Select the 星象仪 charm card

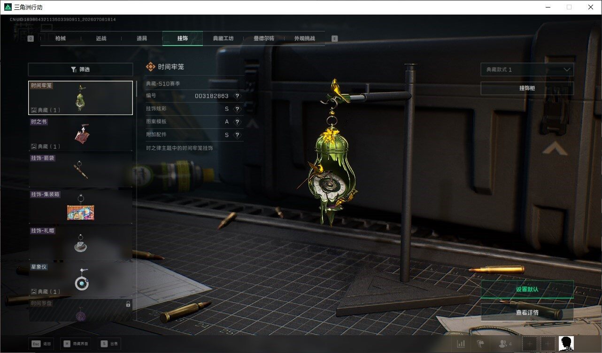point(80,279)
